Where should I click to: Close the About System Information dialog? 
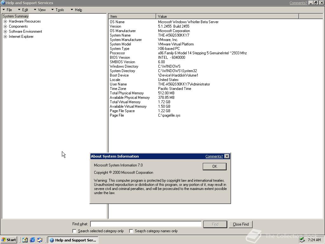tap(227, 156)
